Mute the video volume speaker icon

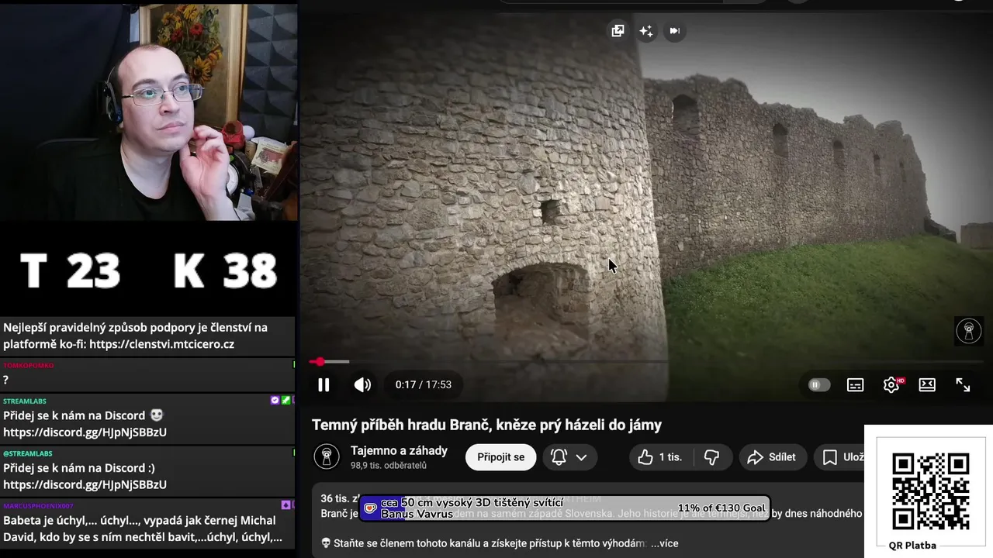[x=362, y=384]
